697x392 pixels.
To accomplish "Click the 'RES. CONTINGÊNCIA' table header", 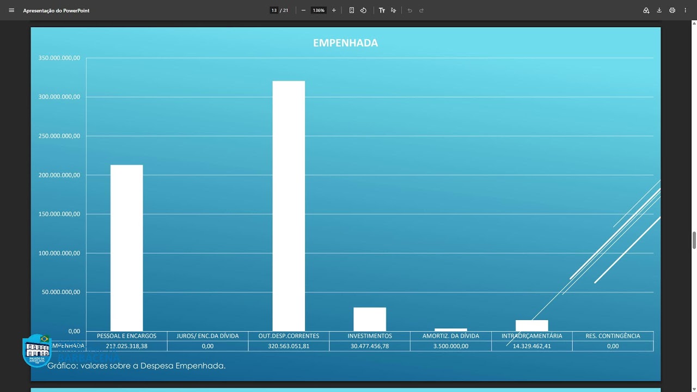I will (x=613, y=336).
